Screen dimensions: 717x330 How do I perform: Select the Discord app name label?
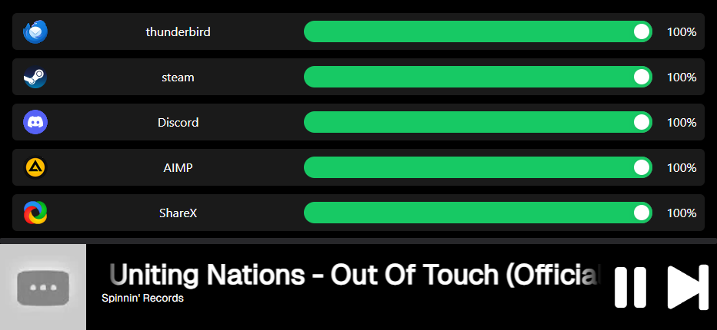pos(178,123)
